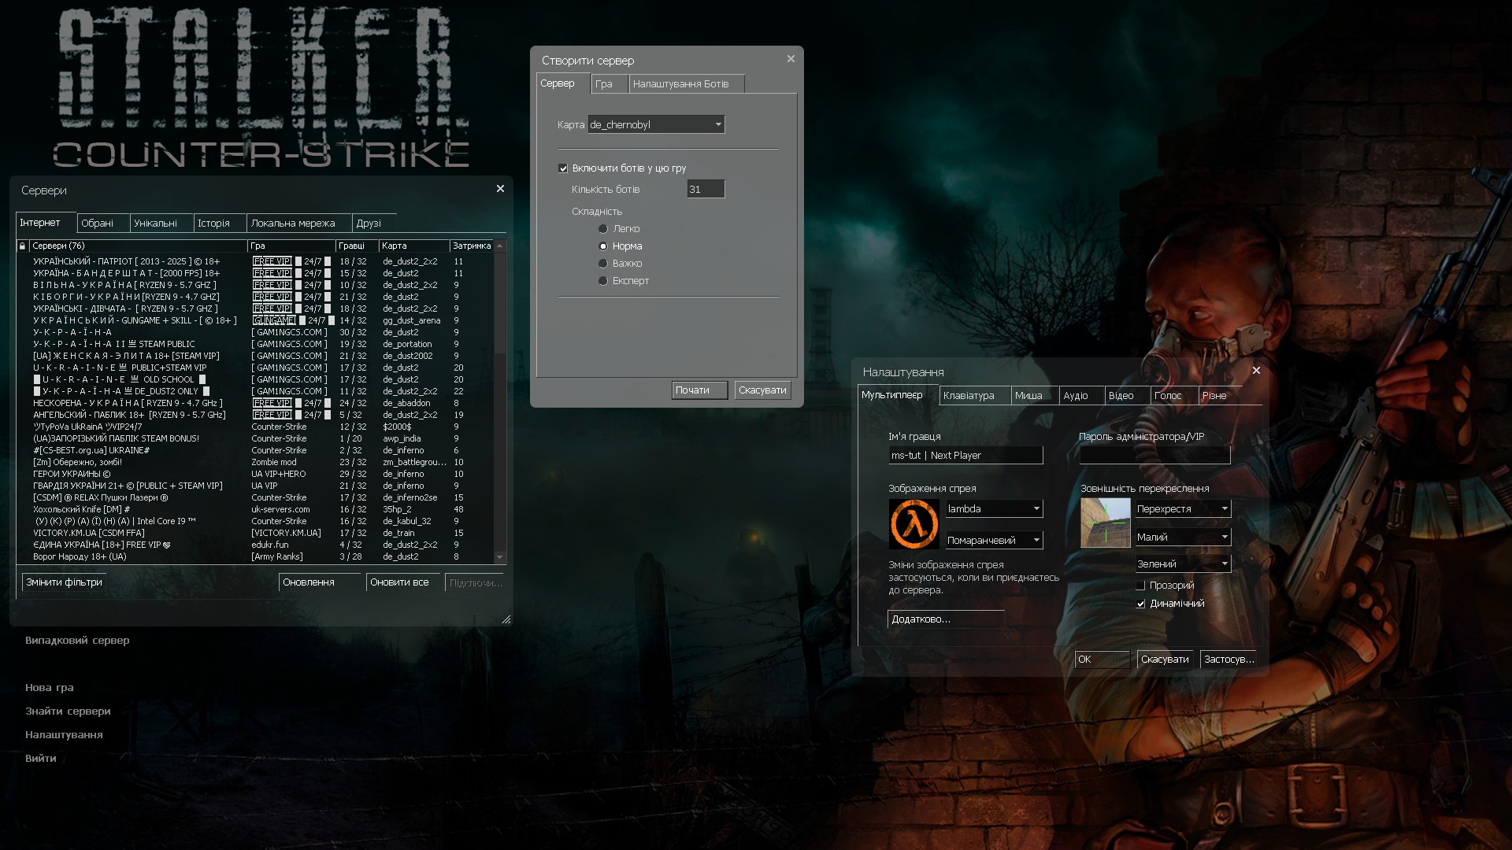Open the spray image dropdown showing lambda

[994, 509]
